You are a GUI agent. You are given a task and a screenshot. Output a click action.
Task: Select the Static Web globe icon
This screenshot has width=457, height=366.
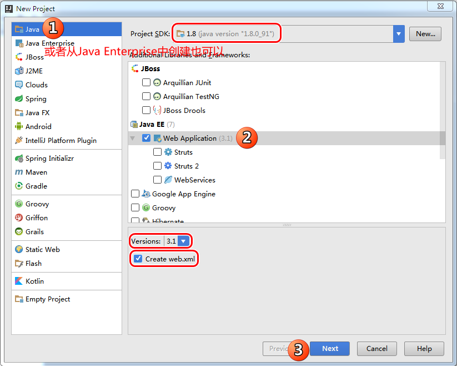[x=19, y=249]
